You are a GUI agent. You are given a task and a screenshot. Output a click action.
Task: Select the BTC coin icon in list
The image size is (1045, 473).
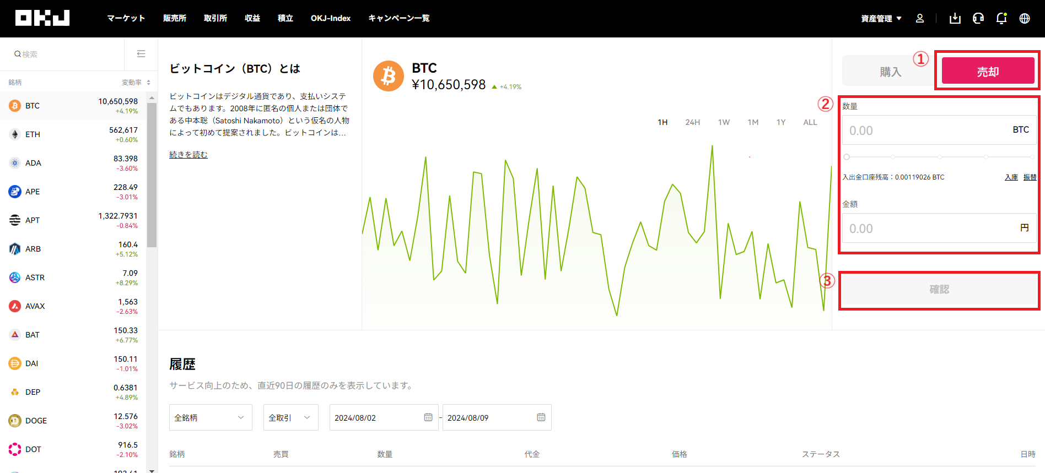pos(15,106)
